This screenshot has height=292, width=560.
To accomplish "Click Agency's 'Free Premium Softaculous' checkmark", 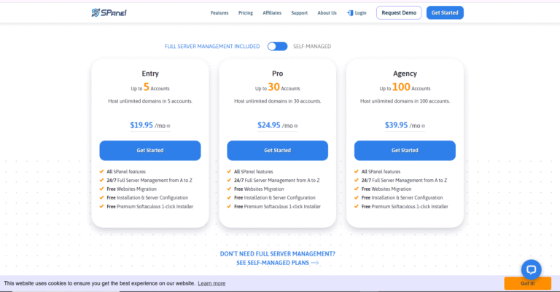I will pyautogui.click(x=357, y=206).
